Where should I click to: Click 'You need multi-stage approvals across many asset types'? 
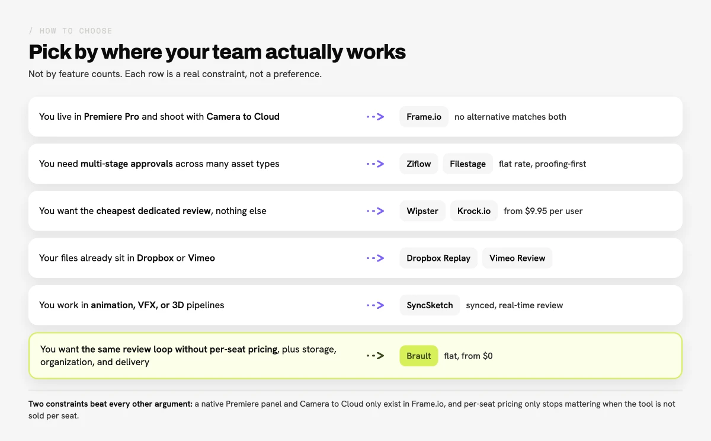(159, 164)
